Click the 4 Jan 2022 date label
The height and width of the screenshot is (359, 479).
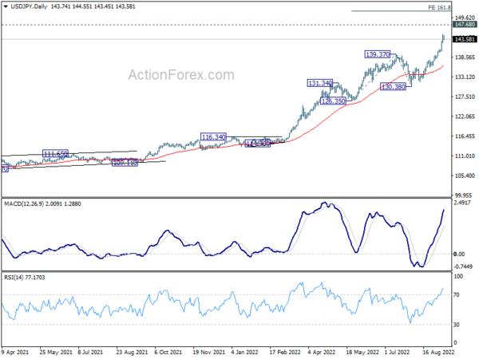(x=244, y=352)
